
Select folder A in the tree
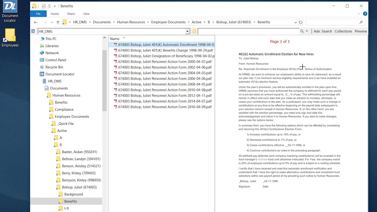tap(61, 138)
